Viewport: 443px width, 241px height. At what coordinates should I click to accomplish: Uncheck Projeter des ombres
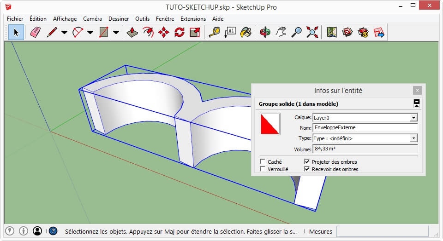[307, 161]
